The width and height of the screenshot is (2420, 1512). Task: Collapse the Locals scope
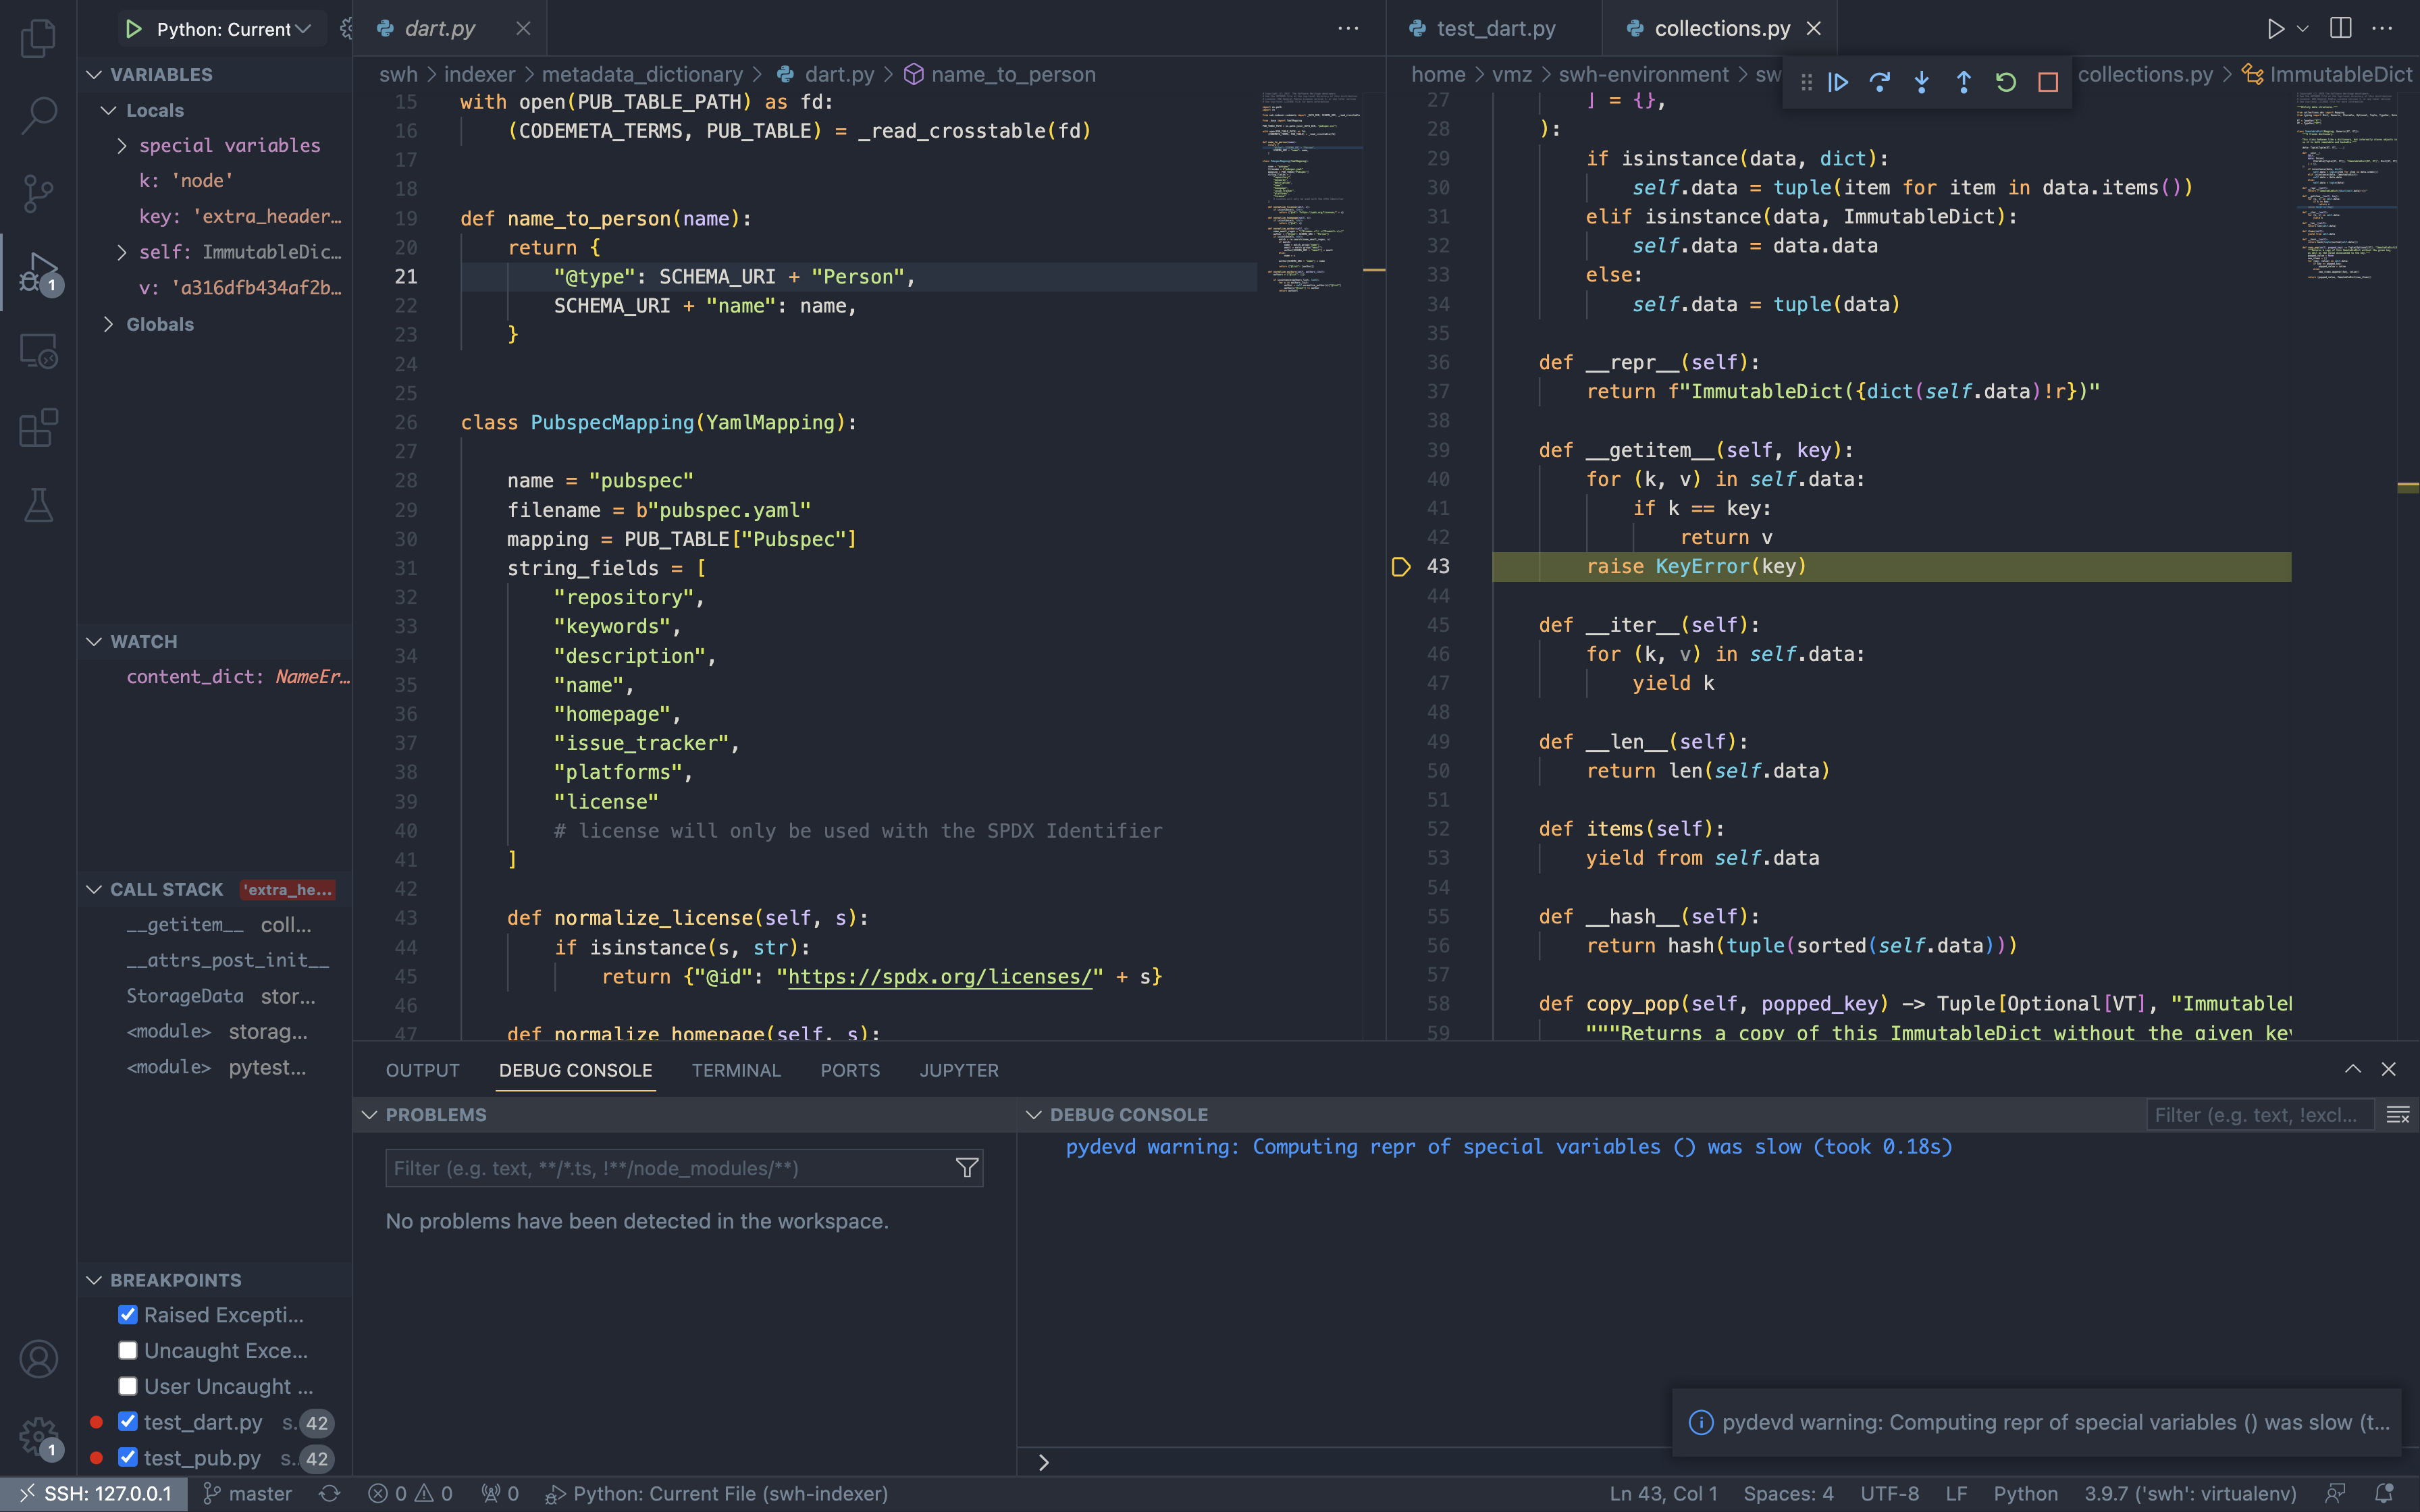click(x=109, y=110)
